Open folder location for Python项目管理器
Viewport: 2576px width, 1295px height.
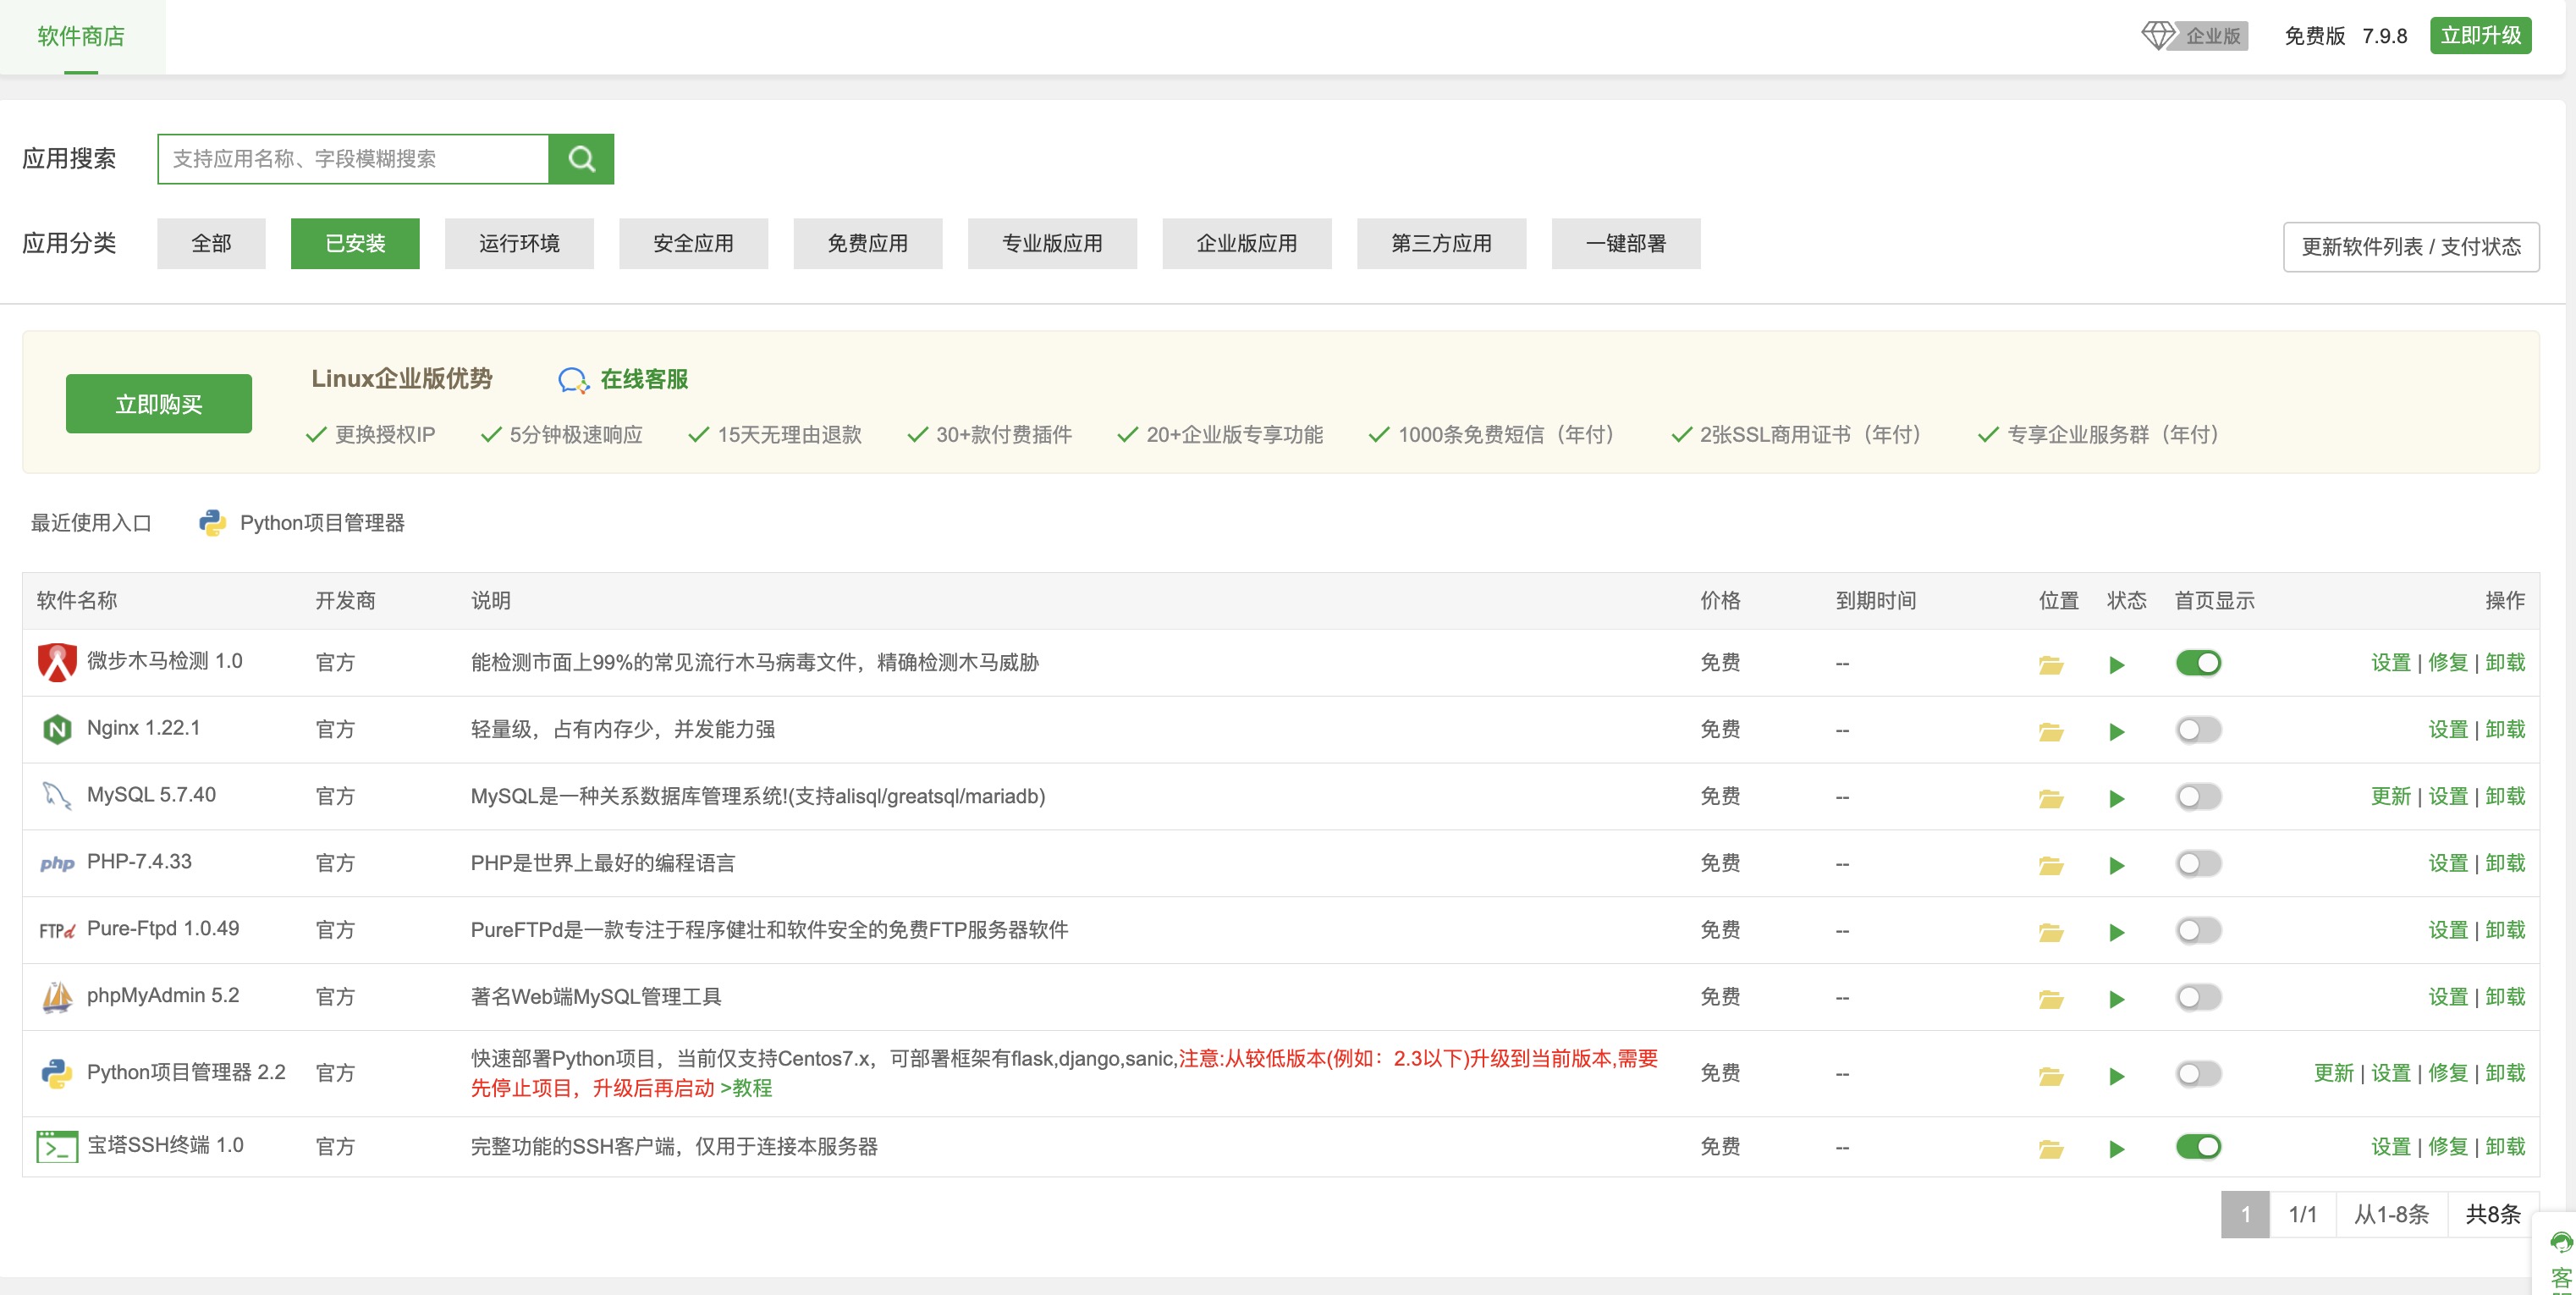click(2050, 1076)
